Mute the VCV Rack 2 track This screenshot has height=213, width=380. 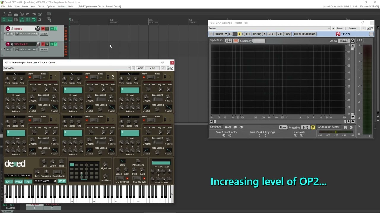pos(43,44)
